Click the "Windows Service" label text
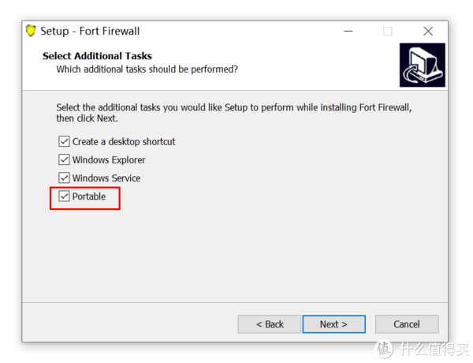The image size is (473, 363). coord(106,178)
